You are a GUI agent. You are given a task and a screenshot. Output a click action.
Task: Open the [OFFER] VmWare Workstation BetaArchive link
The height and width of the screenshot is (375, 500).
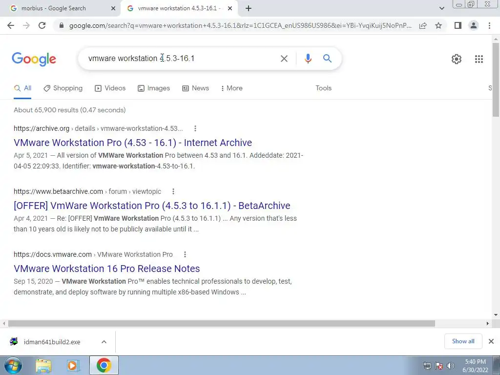click(x=152, y=206)
